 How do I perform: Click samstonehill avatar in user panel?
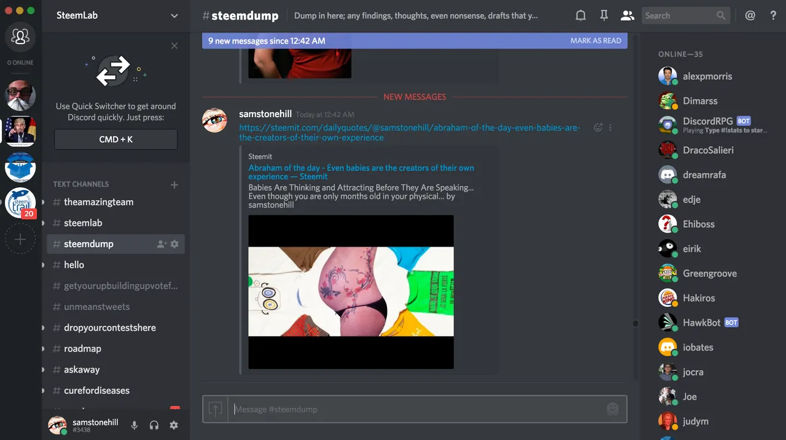[x=58, y=425]
